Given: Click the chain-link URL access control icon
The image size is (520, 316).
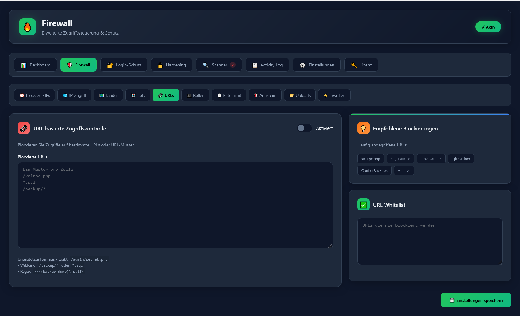Looking at the screenshot, I should pyautogui.click(x=24, y=128).
